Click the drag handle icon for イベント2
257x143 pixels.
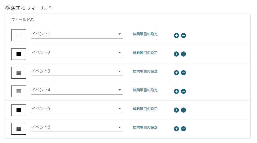[x=19, y=54]
